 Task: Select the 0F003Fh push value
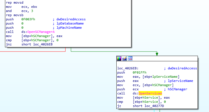[x=28, y=19]
